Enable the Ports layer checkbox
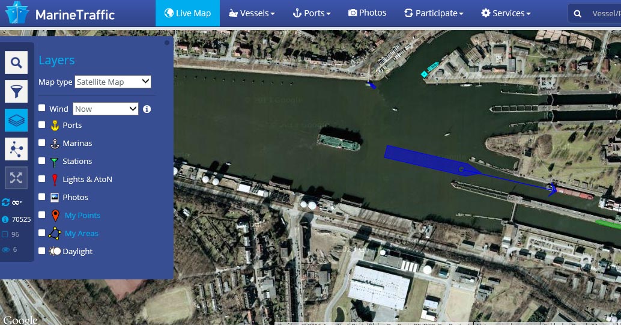 tap(41, 124)
